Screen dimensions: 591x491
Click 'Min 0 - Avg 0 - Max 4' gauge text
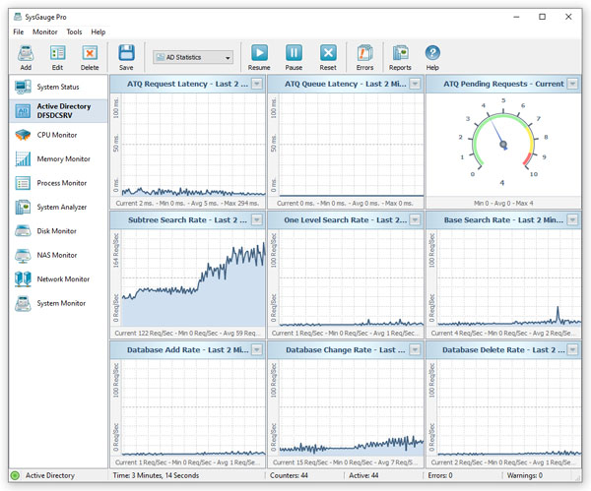[x=503, y=204]
